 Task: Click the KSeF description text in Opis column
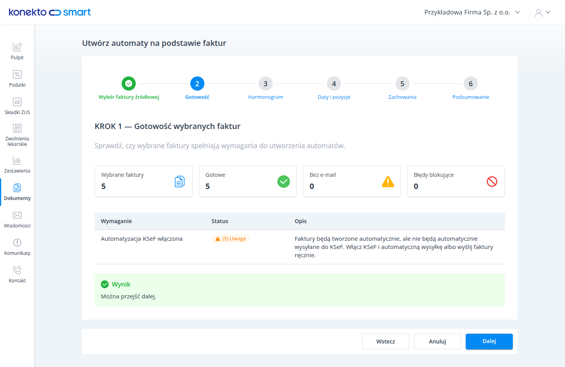click(x=394, y=247)
